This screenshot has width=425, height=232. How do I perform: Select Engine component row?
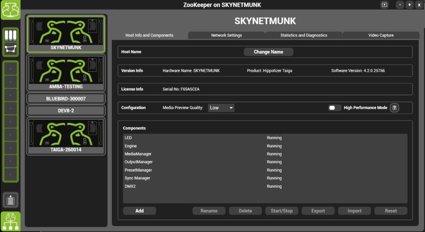click(265, 146)
